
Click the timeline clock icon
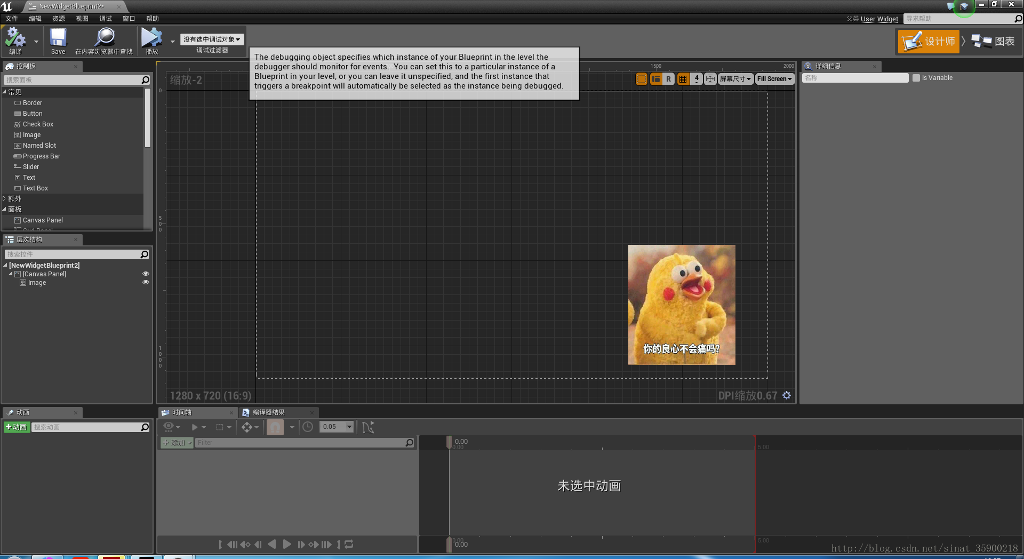click(x=308, y=427)
